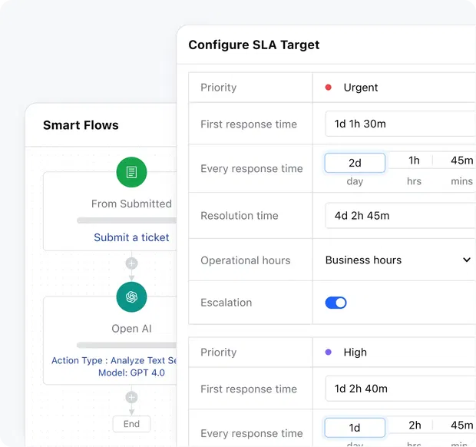The width and height of the screenshot is (476, 447).
Task: Expand the Operational hours dropdown chevron
Action: coord(466,260)
